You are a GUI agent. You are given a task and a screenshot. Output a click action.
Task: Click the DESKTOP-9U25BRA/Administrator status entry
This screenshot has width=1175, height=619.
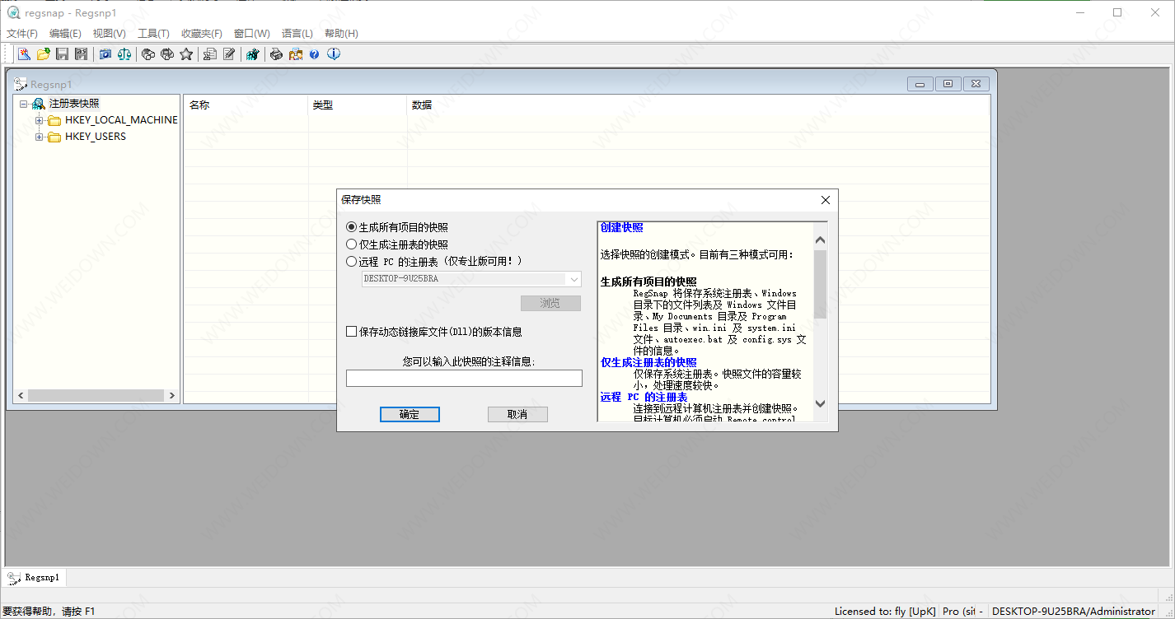tap(1073, 612)
